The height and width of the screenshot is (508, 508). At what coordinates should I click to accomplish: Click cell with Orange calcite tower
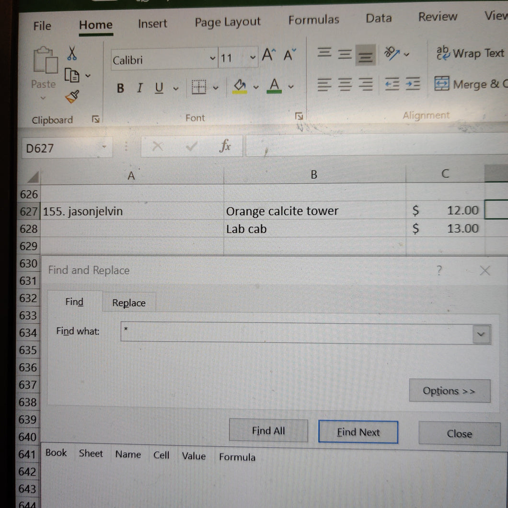point(314,210)
